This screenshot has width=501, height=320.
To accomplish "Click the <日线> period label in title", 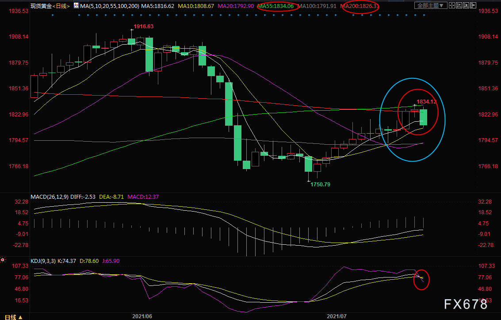I will [x=61, y=6].
